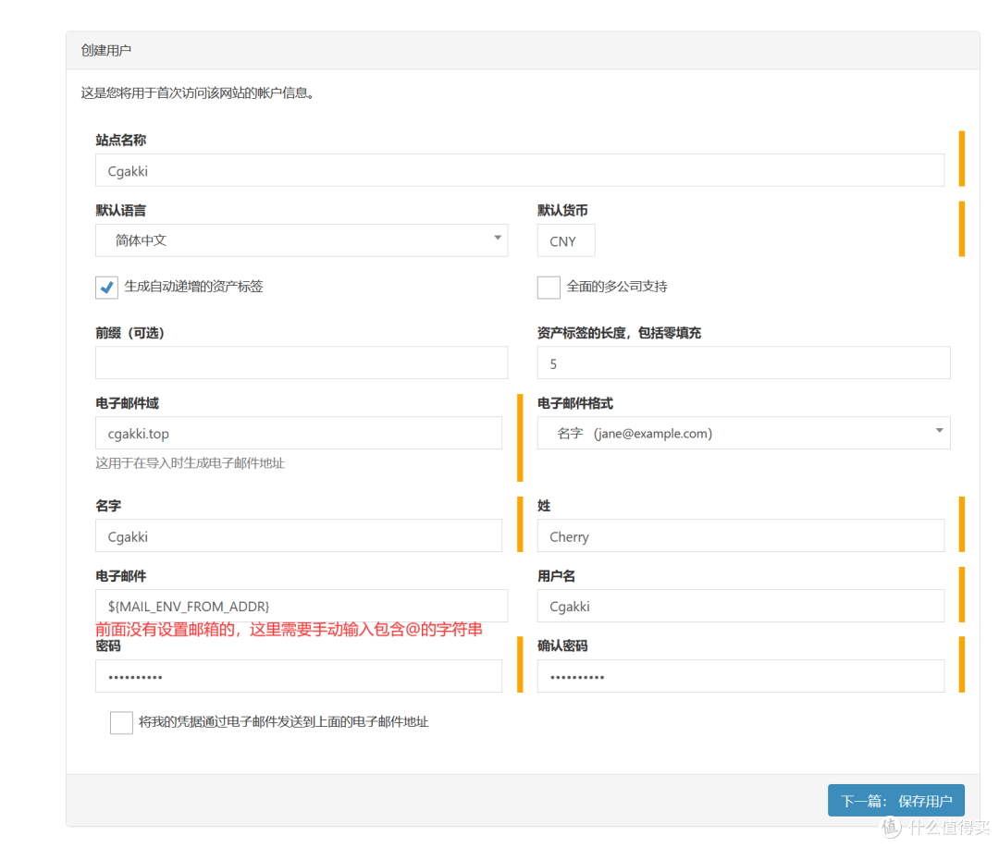Enable 全面的多公司支持 checkbox
Viewport: 999px width, 848px height.
(x=549, y=288)
